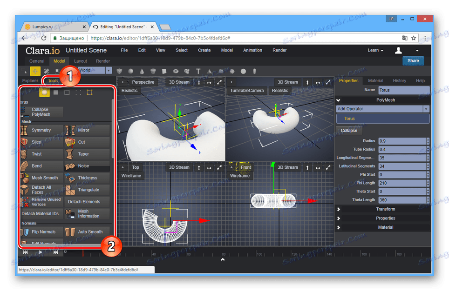
Task: Toggle Realistic shading in TurnTableCamera viewport
Action: click(x=280, y=91)
